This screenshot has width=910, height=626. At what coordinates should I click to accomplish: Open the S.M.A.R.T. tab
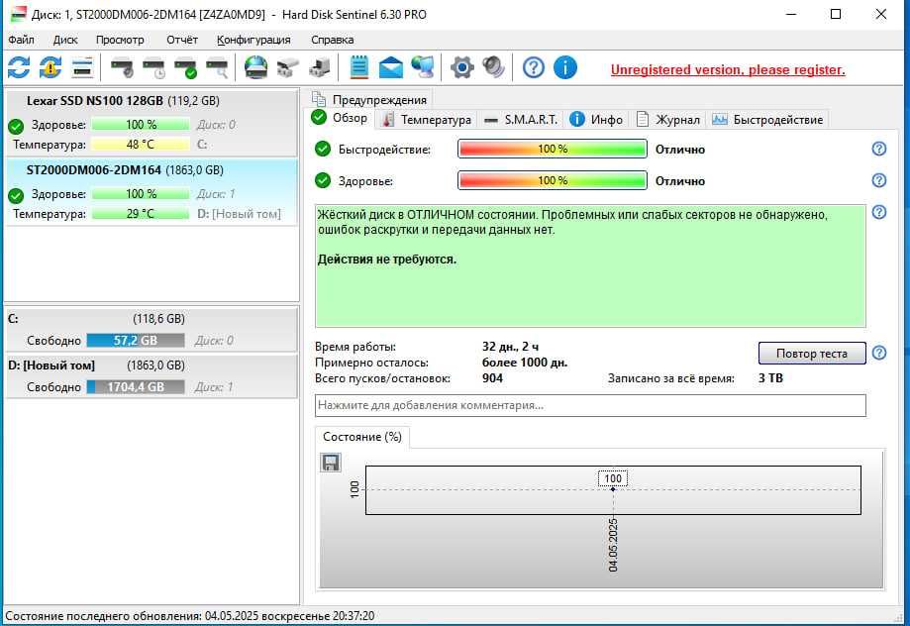(521, 120)
